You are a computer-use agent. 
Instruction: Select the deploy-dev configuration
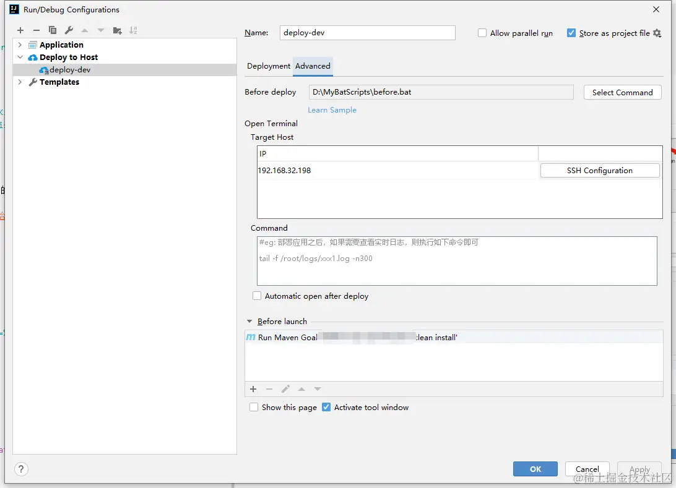click(124, 70)
